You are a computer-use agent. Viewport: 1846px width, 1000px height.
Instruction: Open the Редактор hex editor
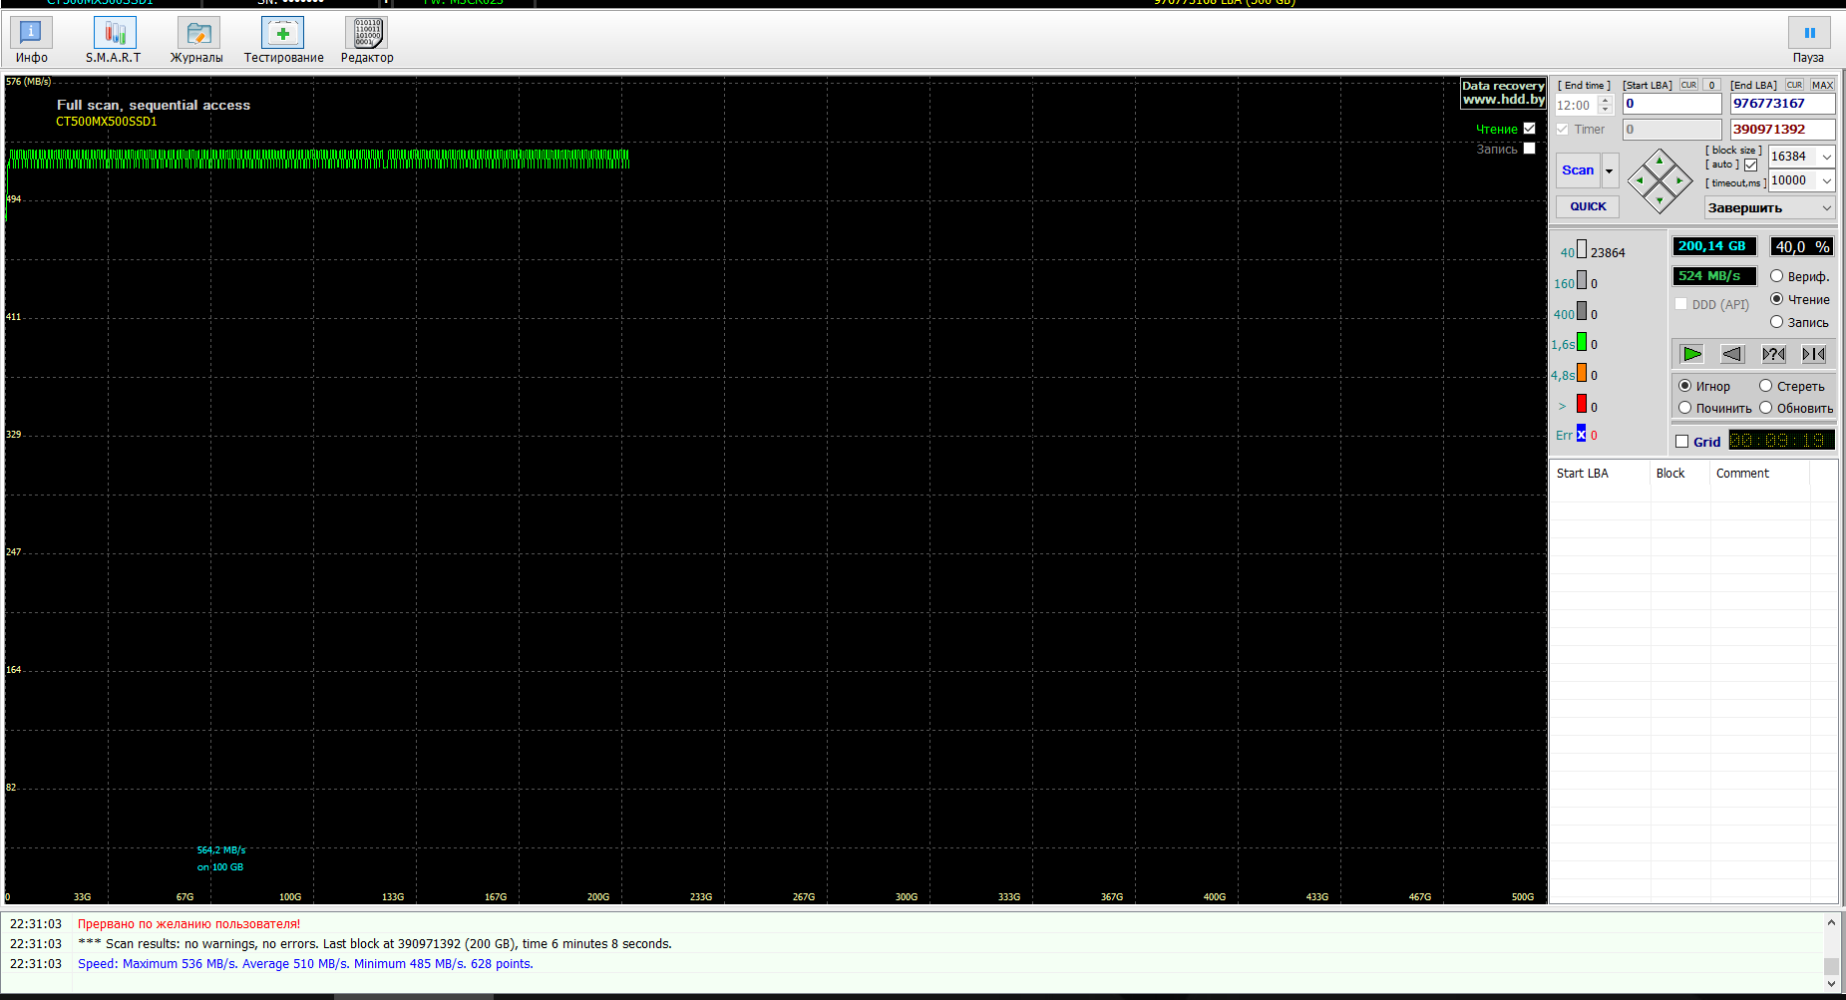(367, 40)
